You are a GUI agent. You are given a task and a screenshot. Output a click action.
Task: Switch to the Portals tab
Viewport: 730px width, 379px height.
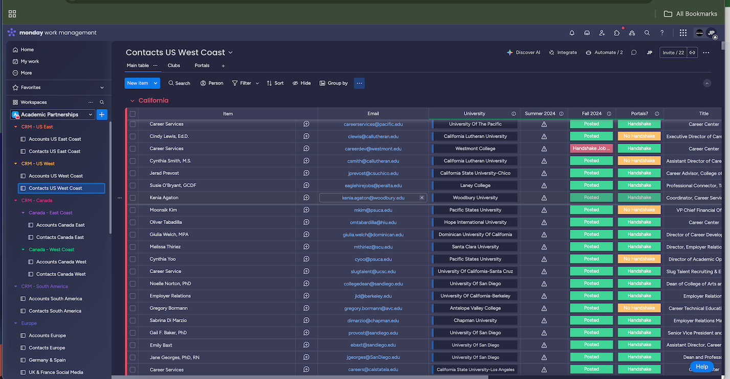tap(202, 65)
